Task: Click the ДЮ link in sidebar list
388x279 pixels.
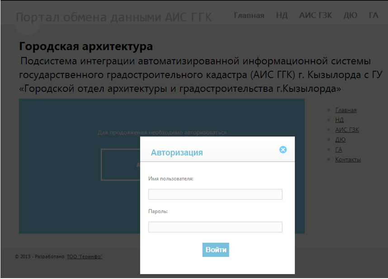Action: click(340, 140)
